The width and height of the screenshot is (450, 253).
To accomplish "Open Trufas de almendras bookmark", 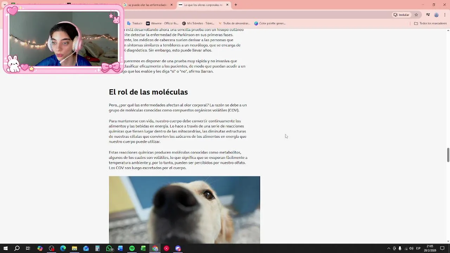I will pos(234,24).
